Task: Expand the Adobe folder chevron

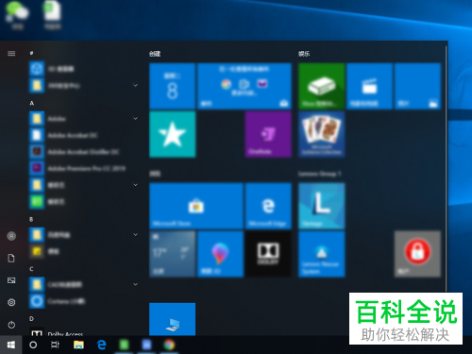Action: tap(136, 119)
